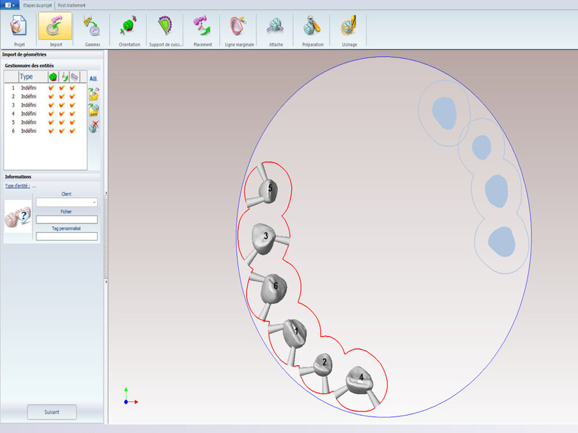Open the Gammes tool
The height and width of the screenshot is (433, 578).
92,28
